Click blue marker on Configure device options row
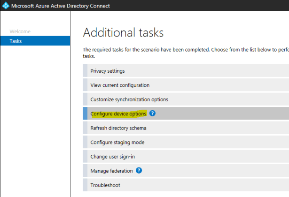 85,114
